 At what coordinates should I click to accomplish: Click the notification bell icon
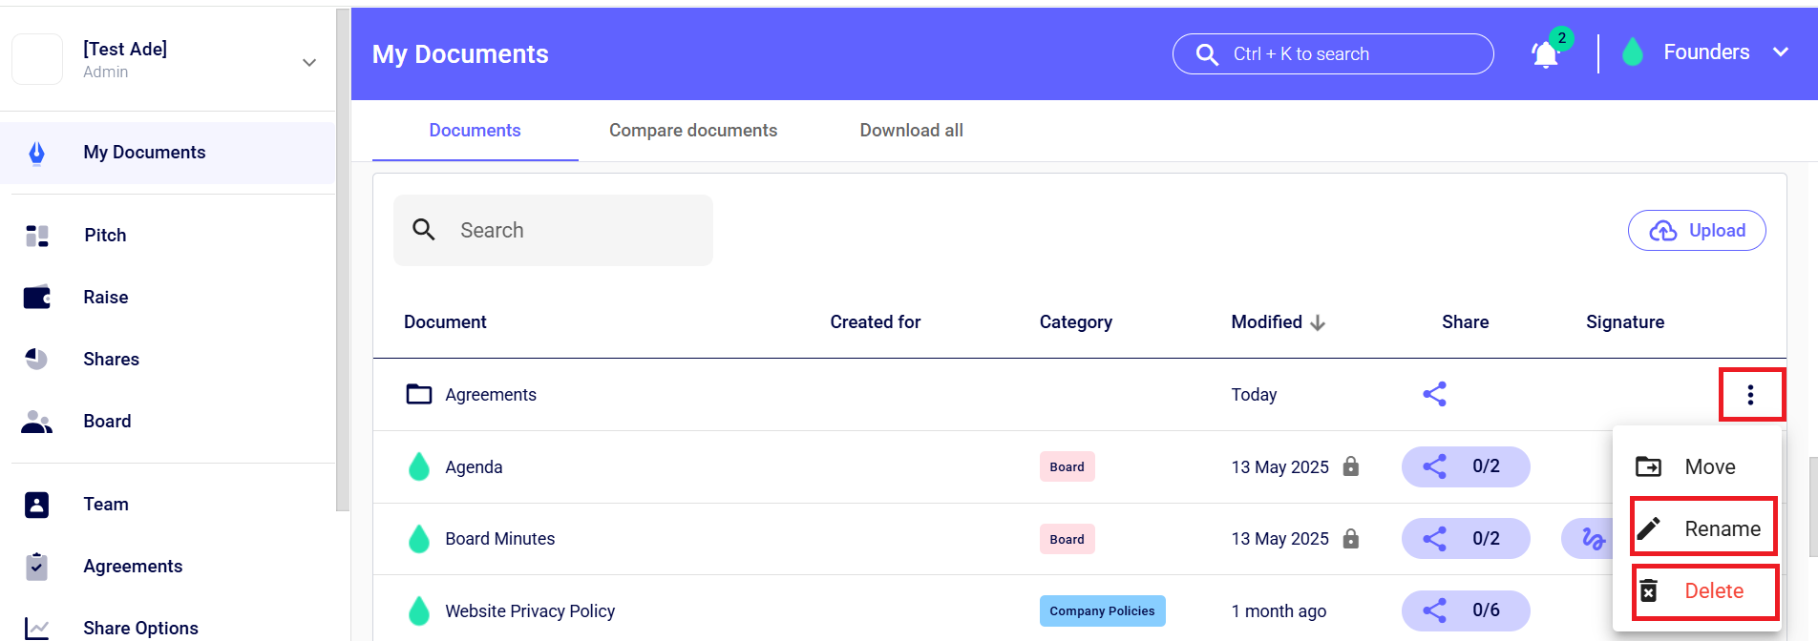[1545, 54]
